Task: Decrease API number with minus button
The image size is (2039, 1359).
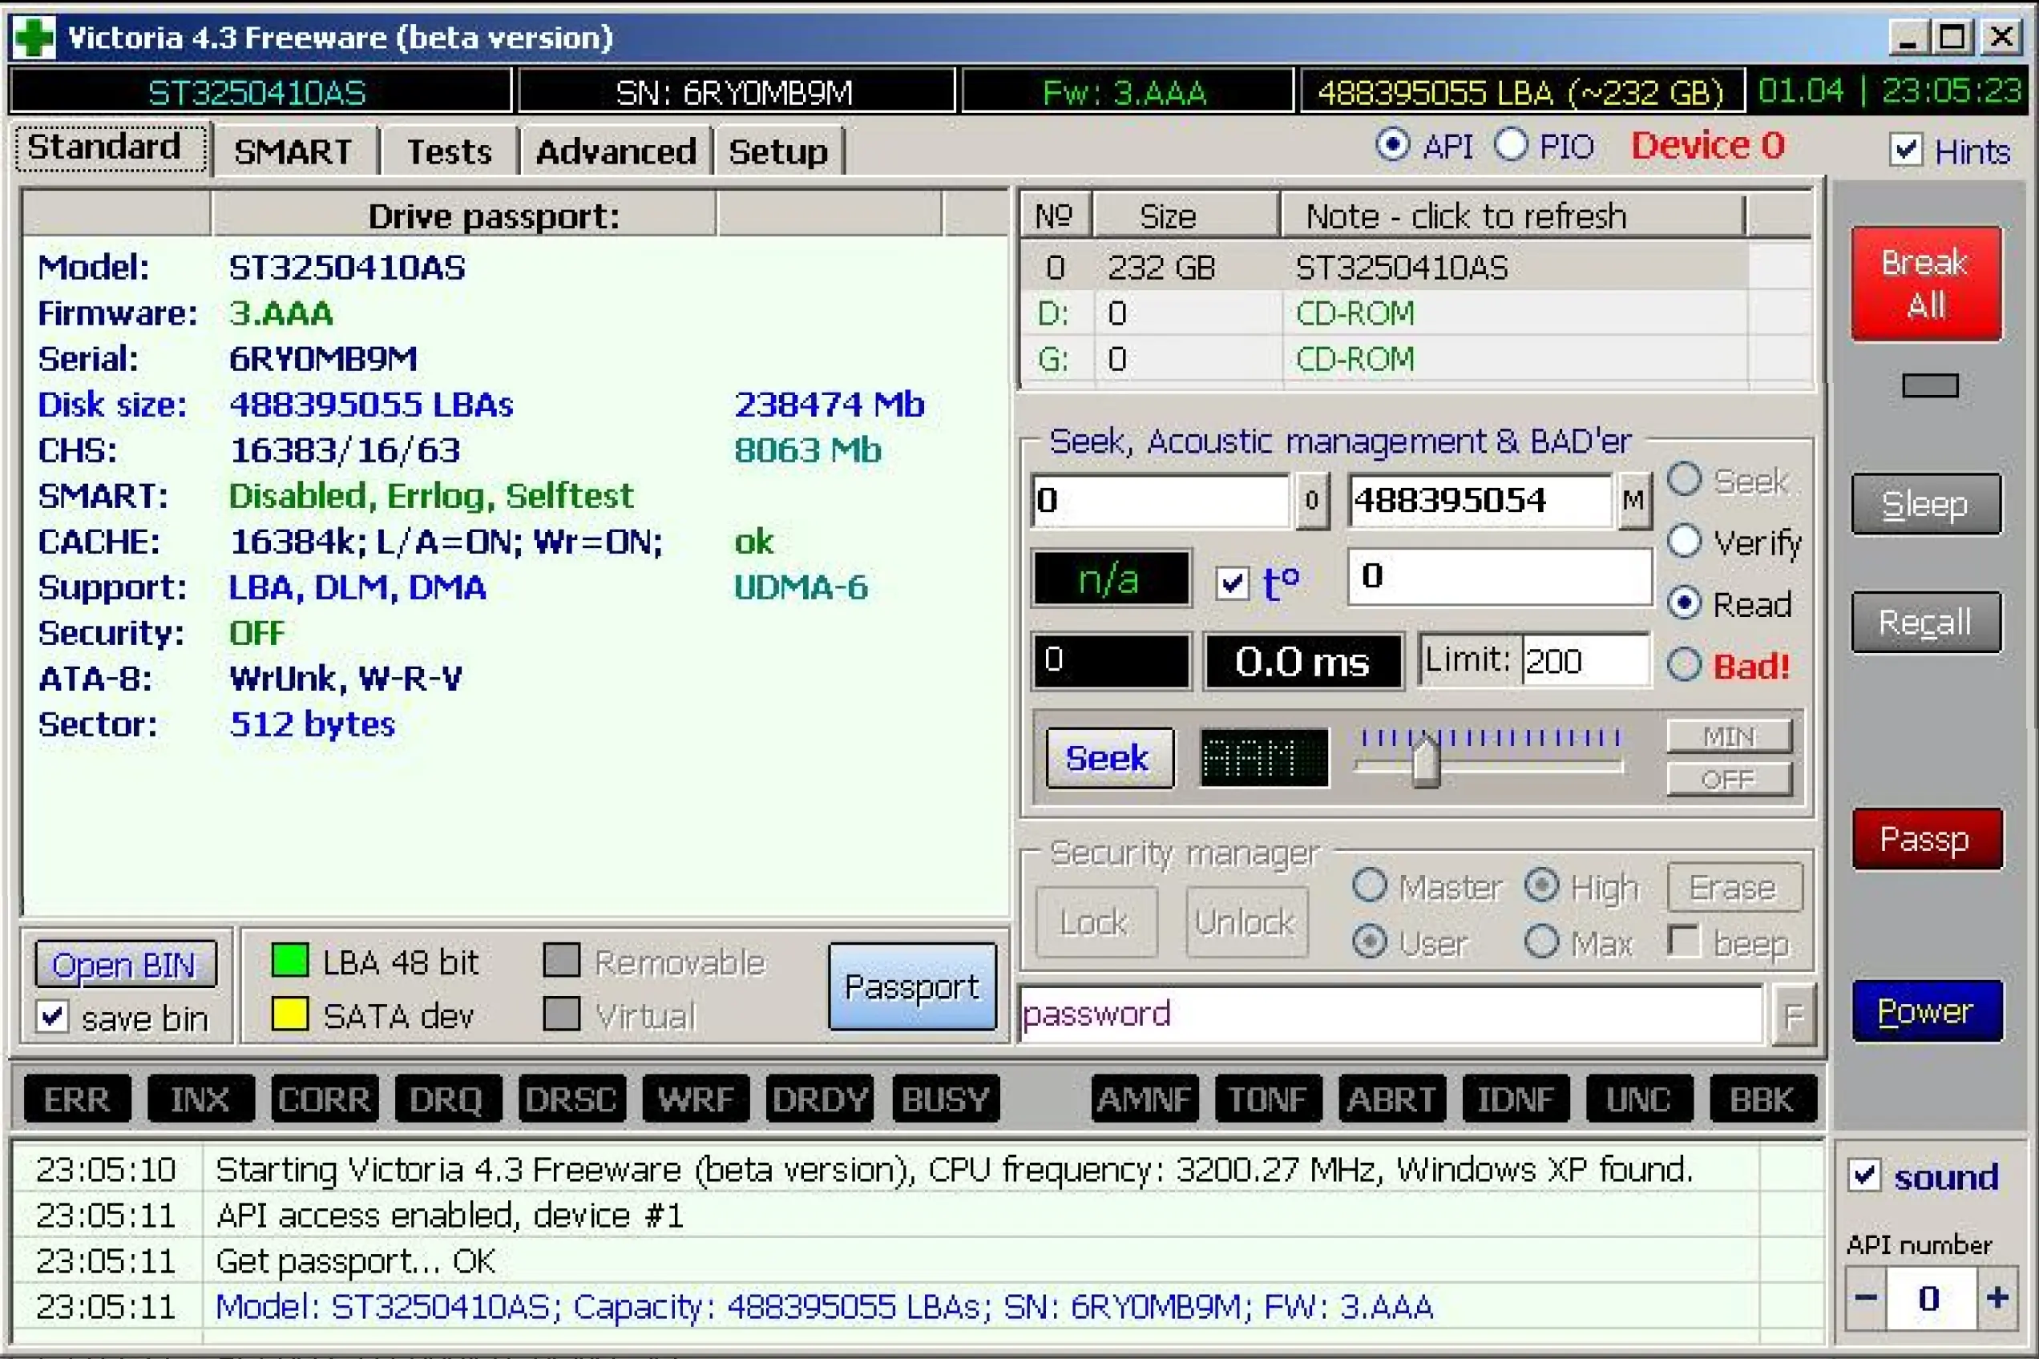Action: (x=1867, y=1297)
